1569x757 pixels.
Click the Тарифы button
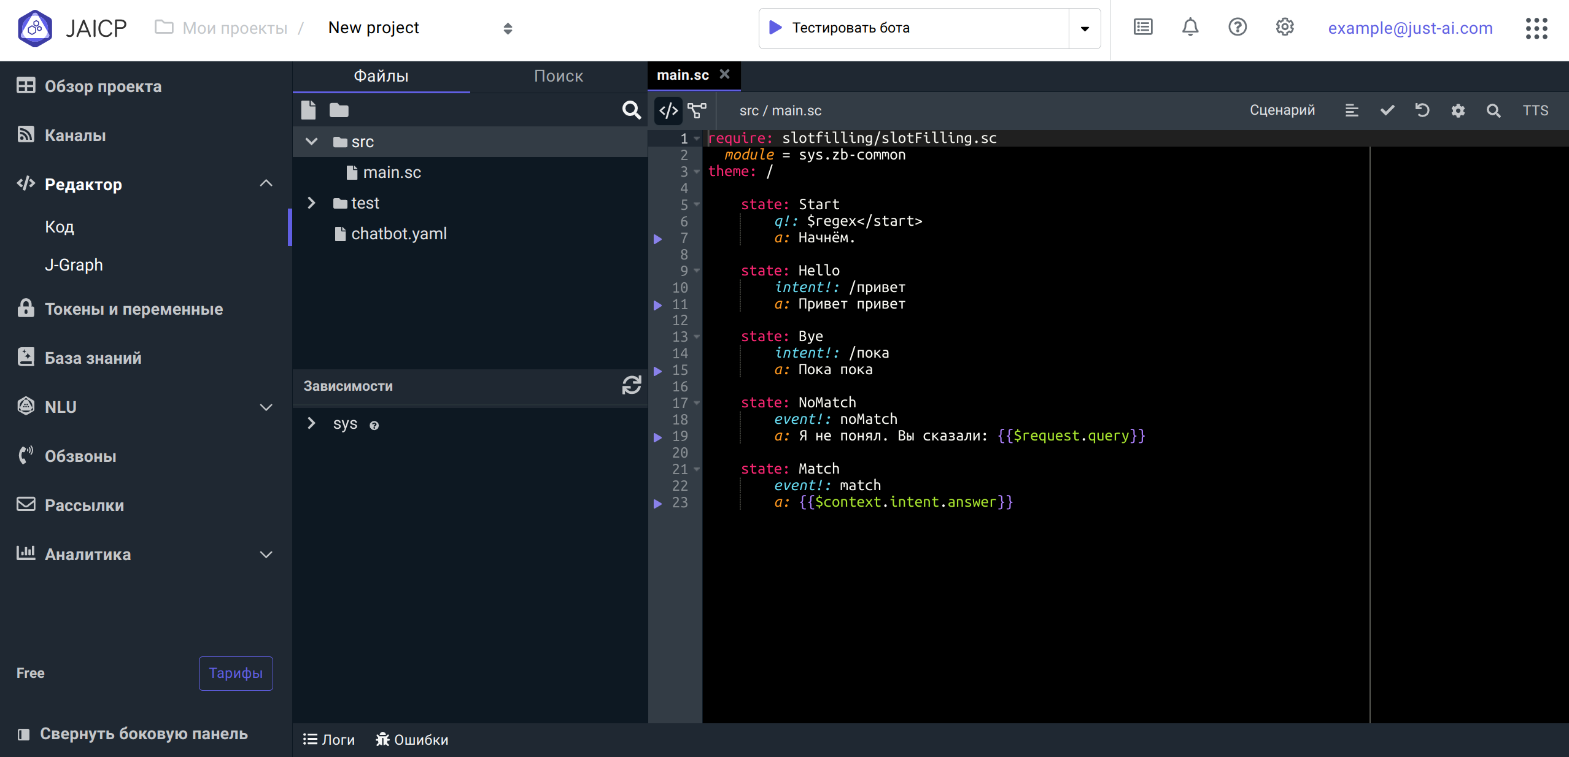pyautogui.click(x=236, y=673)
